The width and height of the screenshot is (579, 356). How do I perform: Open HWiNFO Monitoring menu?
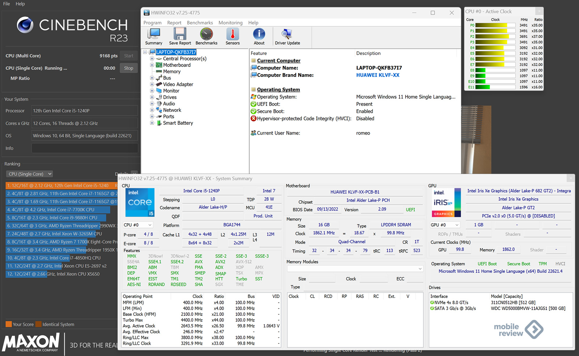tap(231, 22)
